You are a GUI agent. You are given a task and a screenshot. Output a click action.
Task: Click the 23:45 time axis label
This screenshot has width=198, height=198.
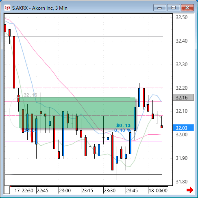point(132,191)
